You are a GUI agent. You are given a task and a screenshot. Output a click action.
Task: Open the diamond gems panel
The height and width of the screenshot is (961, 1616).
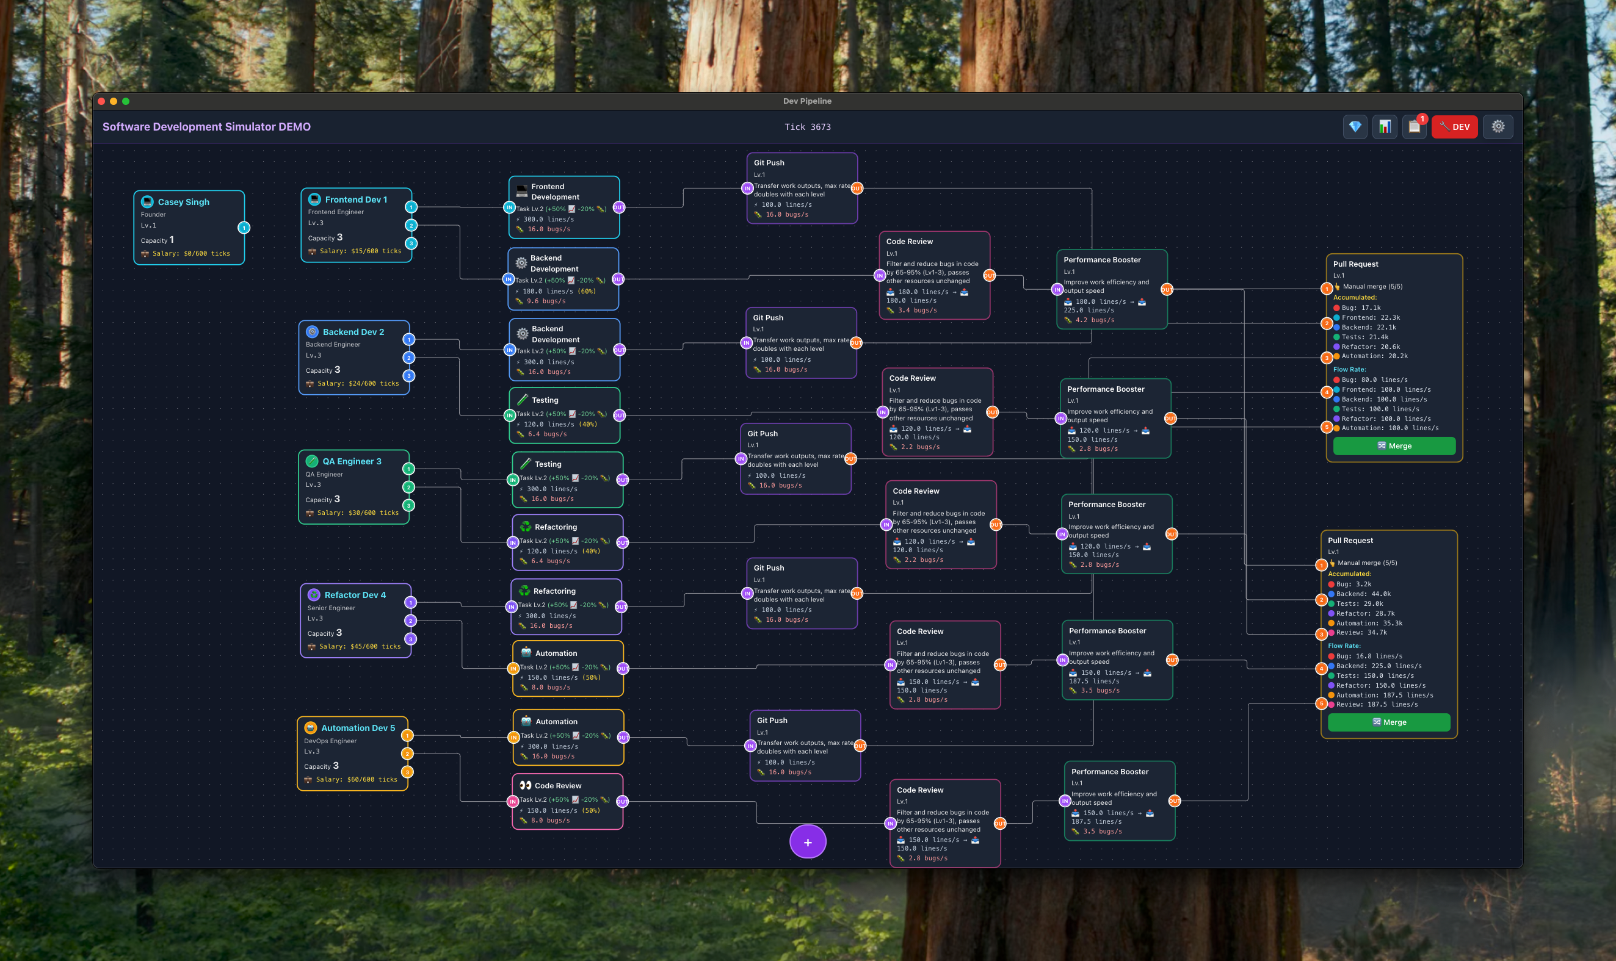[1355, 127]
